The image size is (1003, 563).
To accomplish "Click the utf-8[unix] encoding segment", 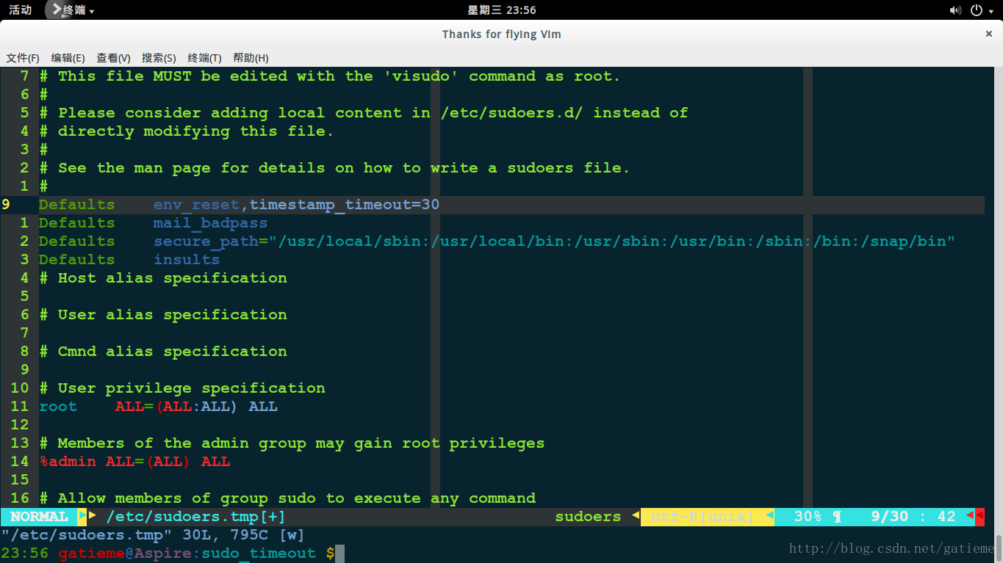I will pyautogui.click(x=703, y=517).
